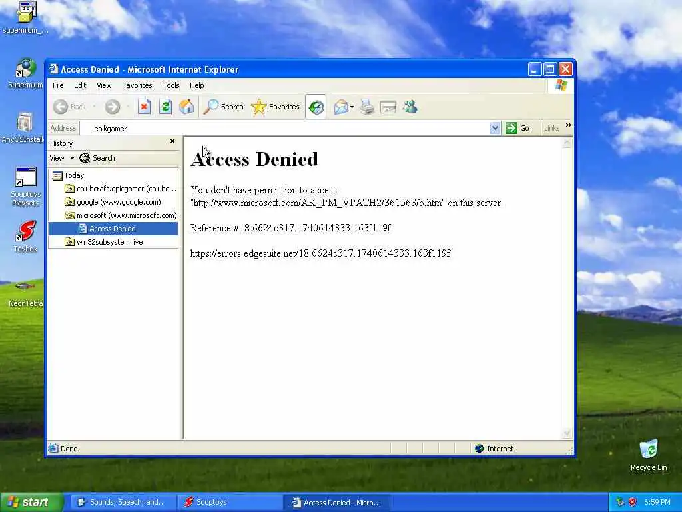
Task: Click into the Address field with epikgamer
Action: [285, 129]
